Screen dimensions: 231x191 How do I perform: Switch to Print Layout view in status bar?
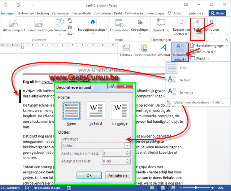tap(162, 188)
